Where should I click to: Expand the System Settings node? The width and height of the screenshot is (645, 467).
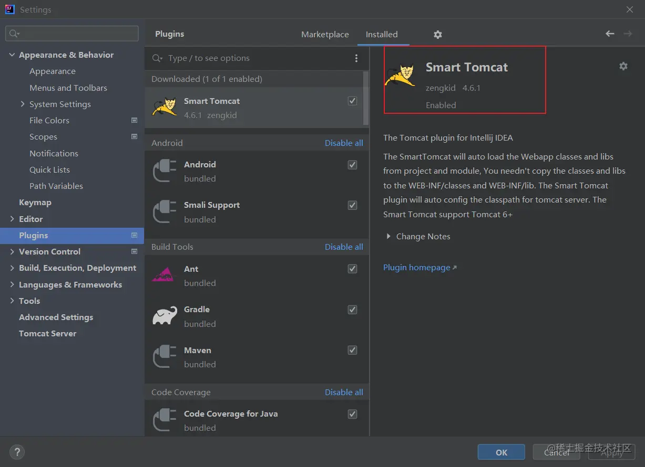pyautogui.click(x=23, y=104)
